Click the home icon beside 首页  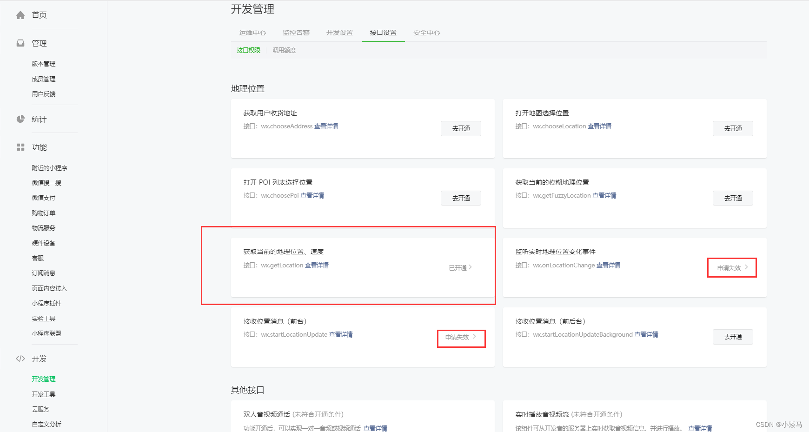point(20,14)
